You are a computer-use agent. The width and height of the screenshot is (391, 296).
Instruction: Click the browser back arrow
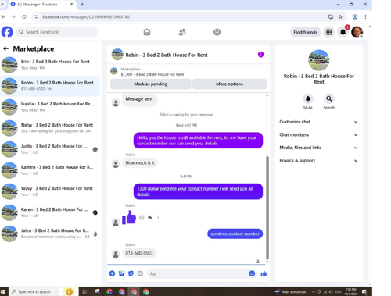click(x=3, y=16)
